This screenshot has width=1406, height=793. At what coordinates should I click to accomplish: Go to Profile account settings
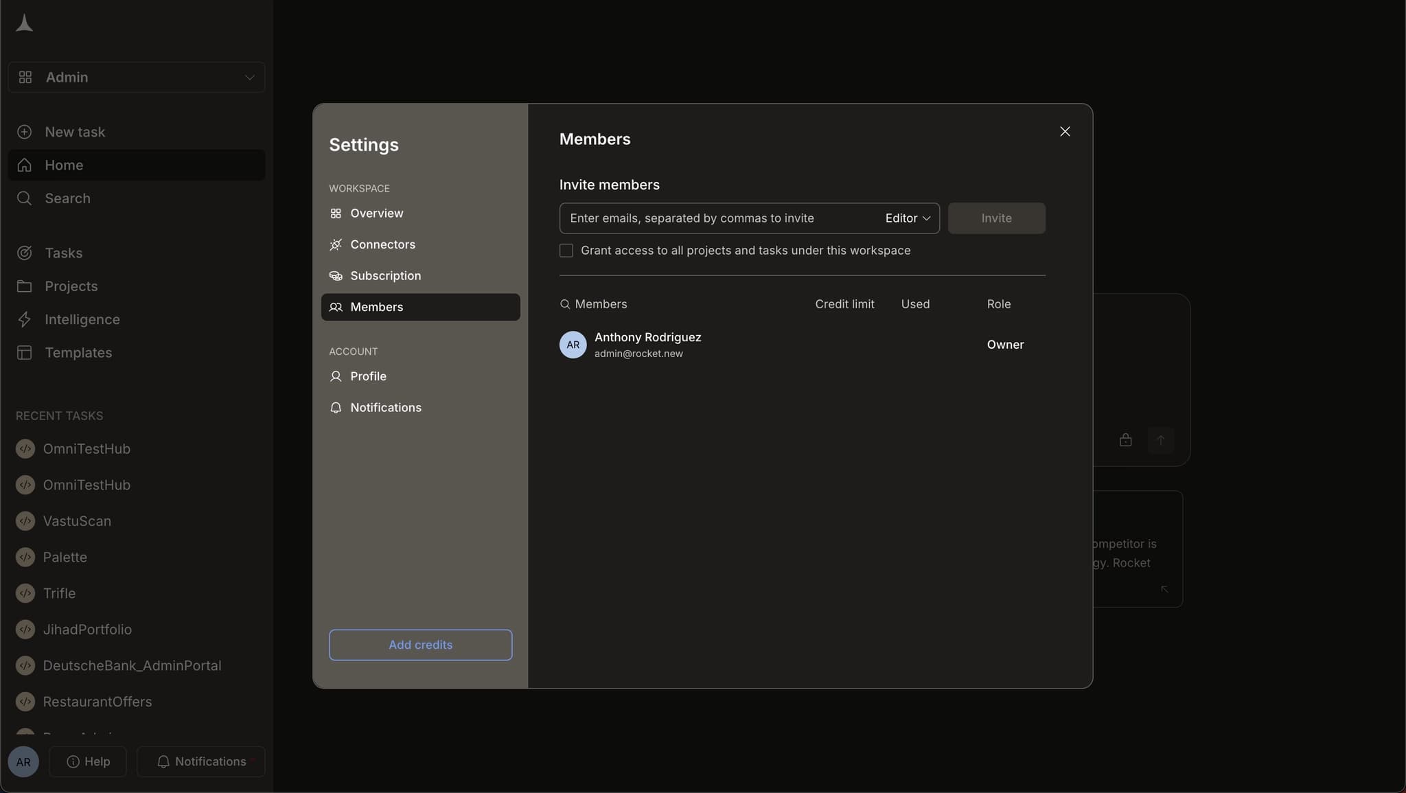pos(368,376)
